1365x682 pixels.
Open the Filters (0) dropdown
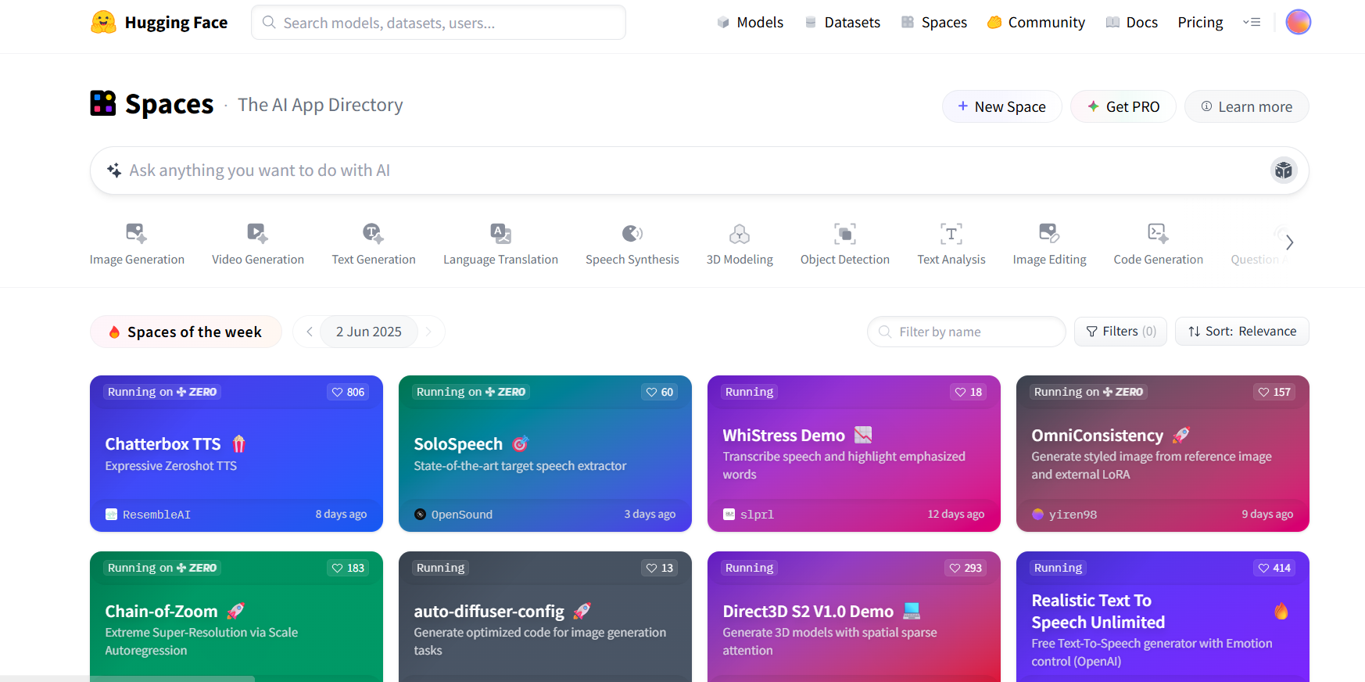(x=1120, y=332)
